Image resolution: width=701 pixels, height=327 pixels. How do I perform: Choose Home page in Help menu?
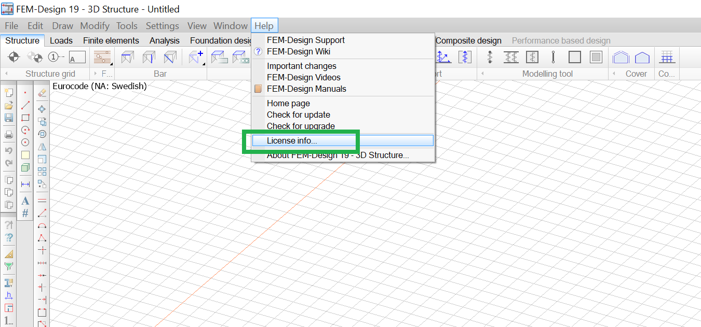coord(343,103)
